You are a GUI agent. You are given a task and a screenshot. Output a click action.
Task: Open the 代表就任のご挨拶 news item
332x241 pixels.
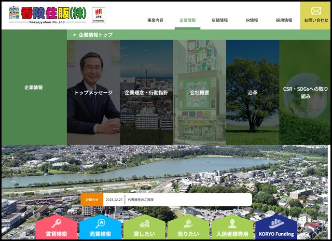point(141,200)
